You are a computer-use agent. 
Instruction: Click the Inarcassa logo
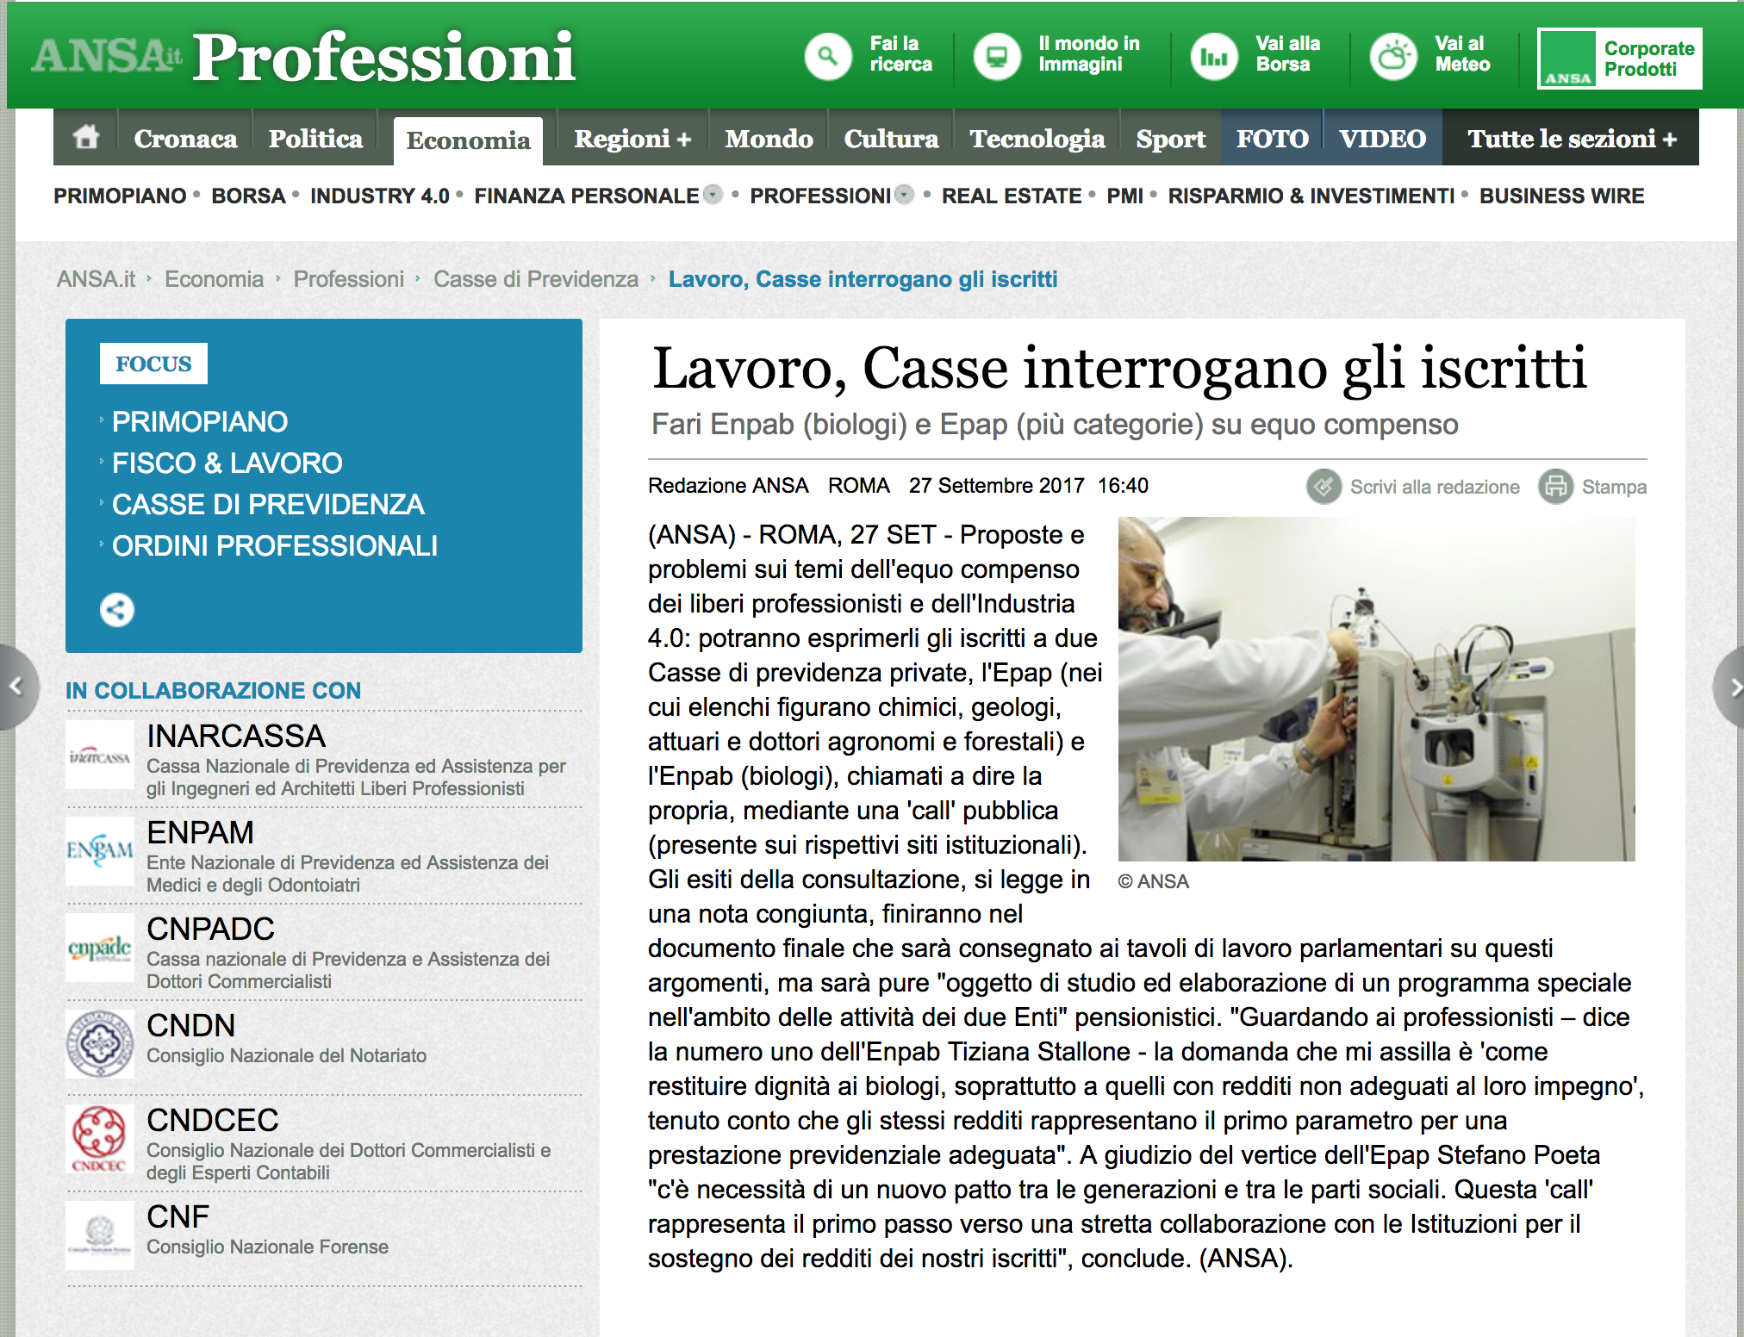click(100, 756)
